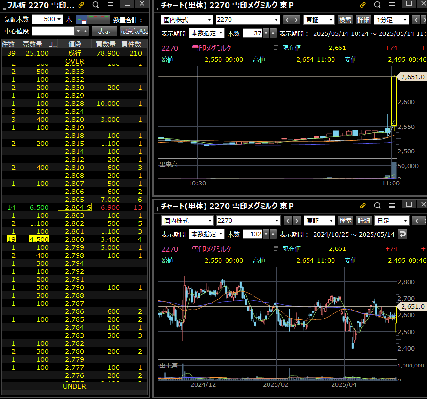Click 検索 button in lower chart
427x399 pixels.
pos(346,221)
